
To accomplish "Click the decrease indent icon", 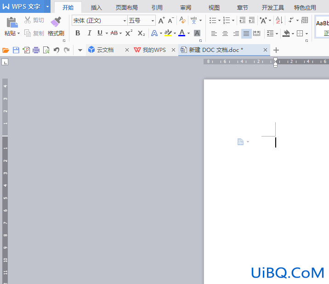I will click(x=242, y=20).
